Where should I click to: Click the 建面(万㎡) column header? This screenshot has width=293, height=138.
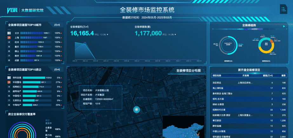coord(268,76)
